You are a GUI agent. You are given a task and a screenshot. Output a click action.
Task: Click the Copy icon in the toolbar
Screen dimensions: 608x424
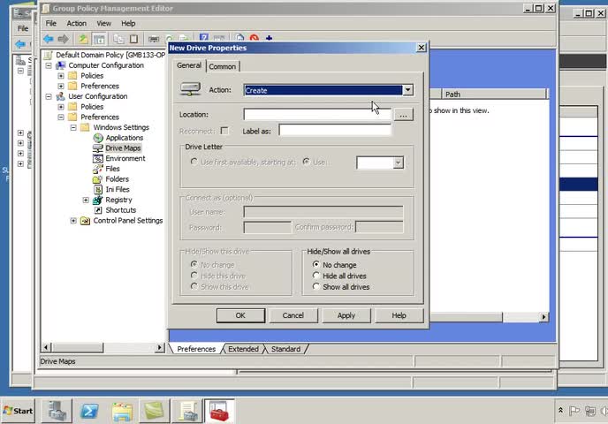coord(118,39)
